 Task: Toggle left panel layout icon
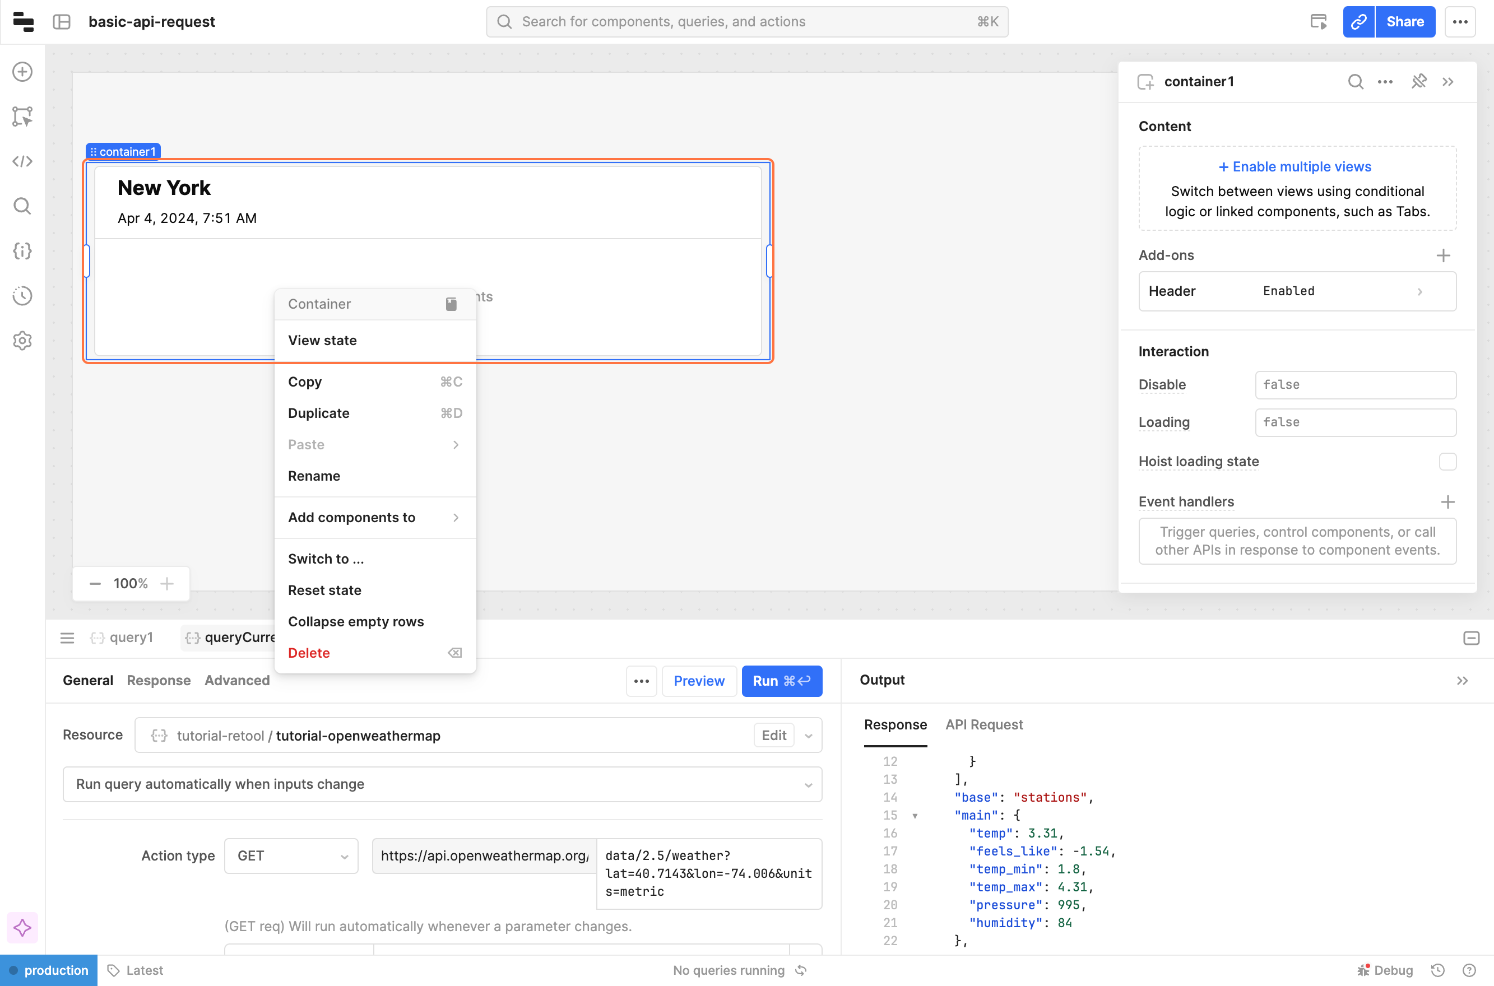coord(62,22)
